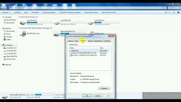Click the Search Computer field
181x102 pixels.
point(174,8)
